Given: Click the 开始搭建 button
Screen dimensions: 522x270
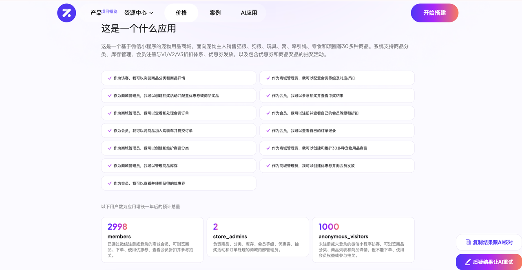Looking at the screenshot, I should 435,13.
